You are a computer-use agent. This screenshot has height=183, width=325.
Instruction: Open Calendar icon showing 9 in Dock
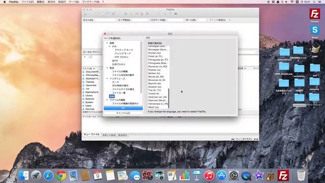(97, 175)
